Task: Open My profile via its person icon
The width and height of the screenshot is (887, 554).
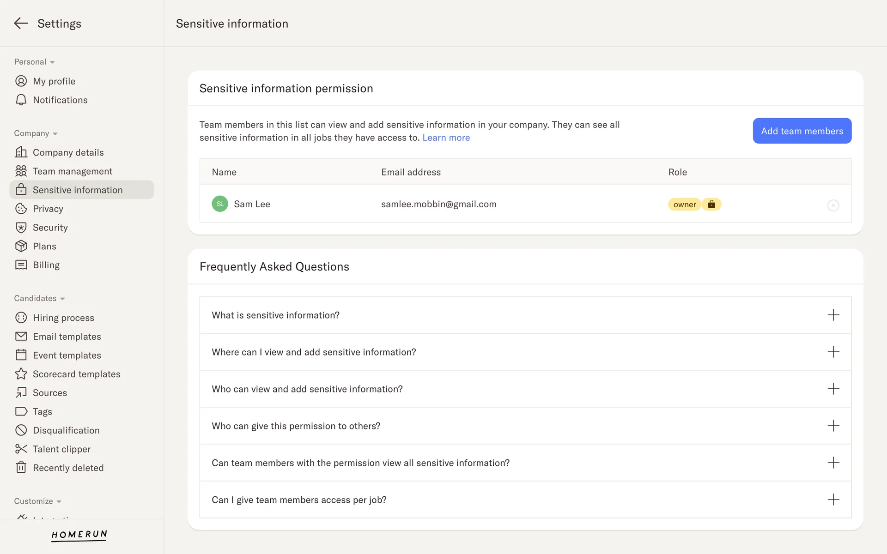Action: (x=21, y=81)
